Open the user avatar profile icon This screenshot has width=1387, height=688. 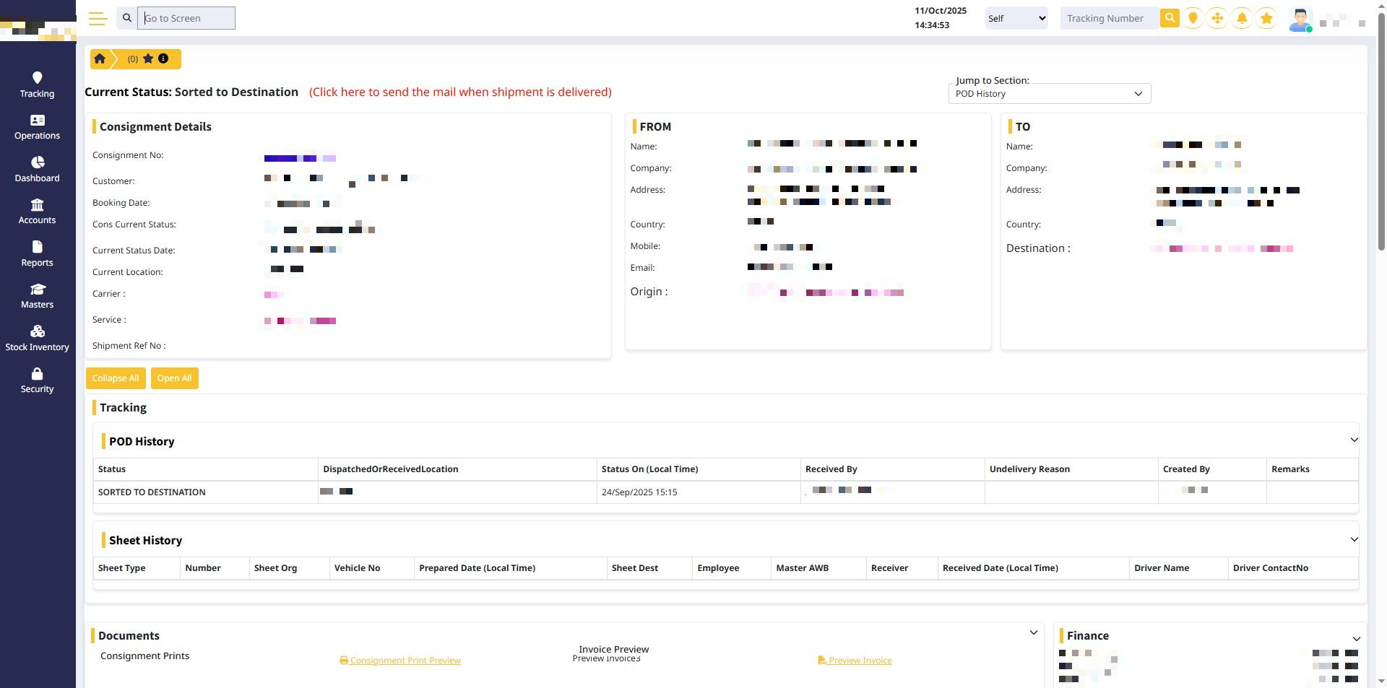coord(1300,19)
